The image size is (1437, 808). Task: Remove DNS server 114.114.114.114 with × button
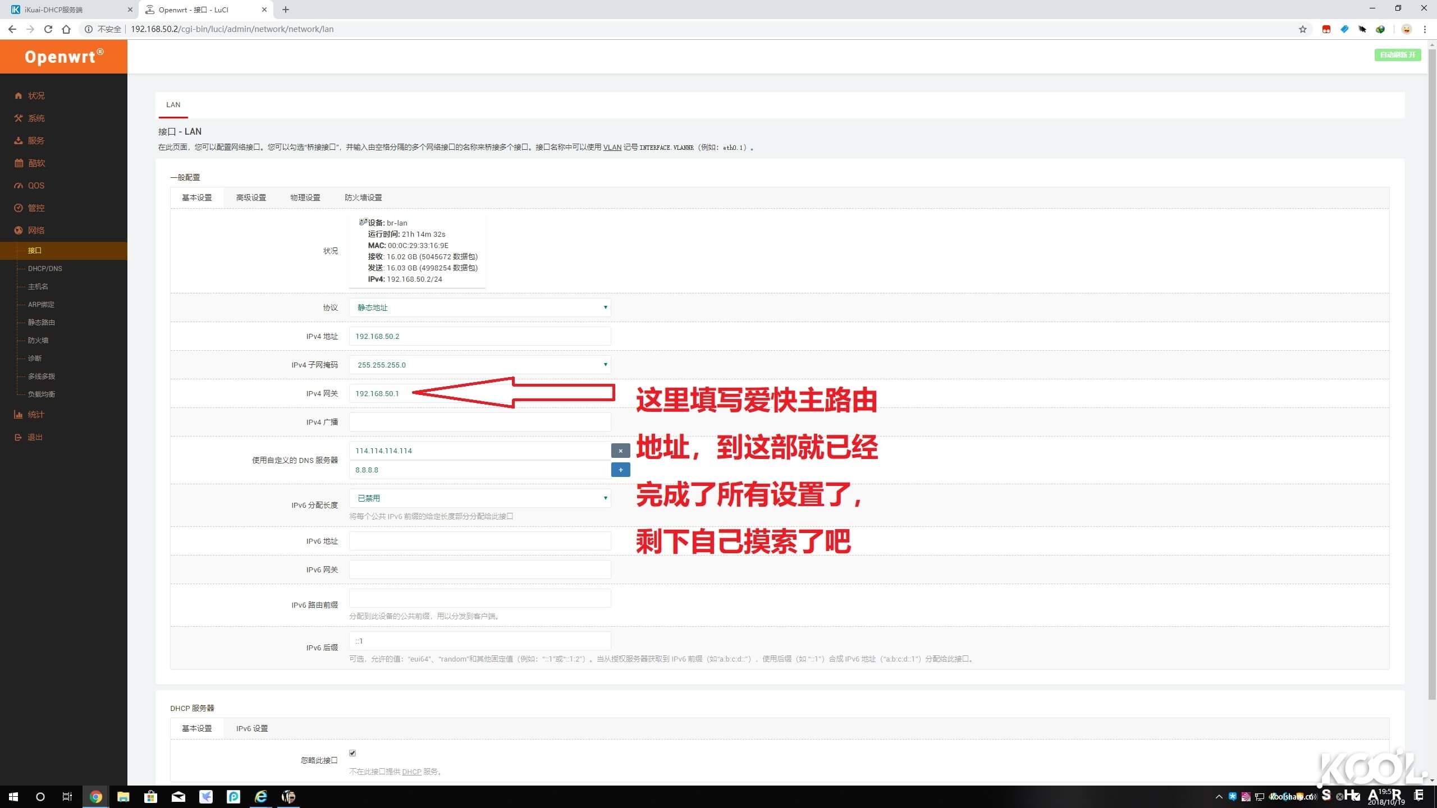[x=620, y=451]
